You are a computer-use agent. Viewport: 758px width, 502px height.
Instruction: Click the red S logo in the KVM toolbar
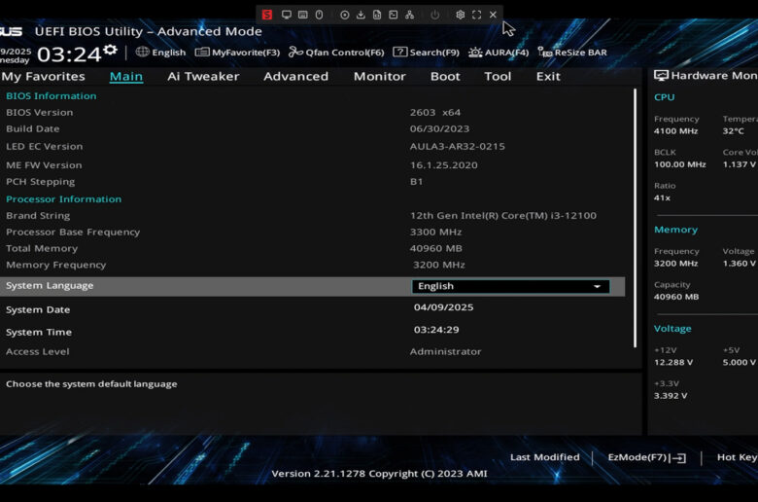(x=267, y=15)
